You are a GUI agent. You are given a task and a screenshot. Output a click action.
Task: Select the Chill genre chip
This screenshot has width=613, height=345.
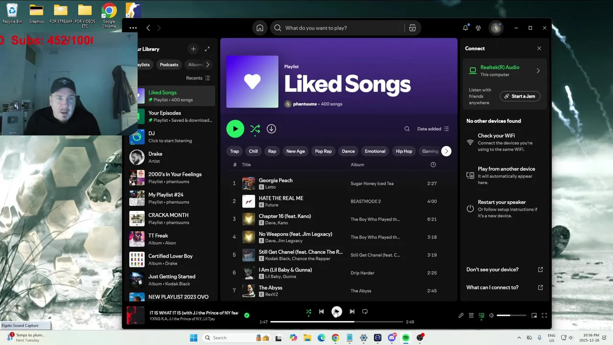(253, 151)
